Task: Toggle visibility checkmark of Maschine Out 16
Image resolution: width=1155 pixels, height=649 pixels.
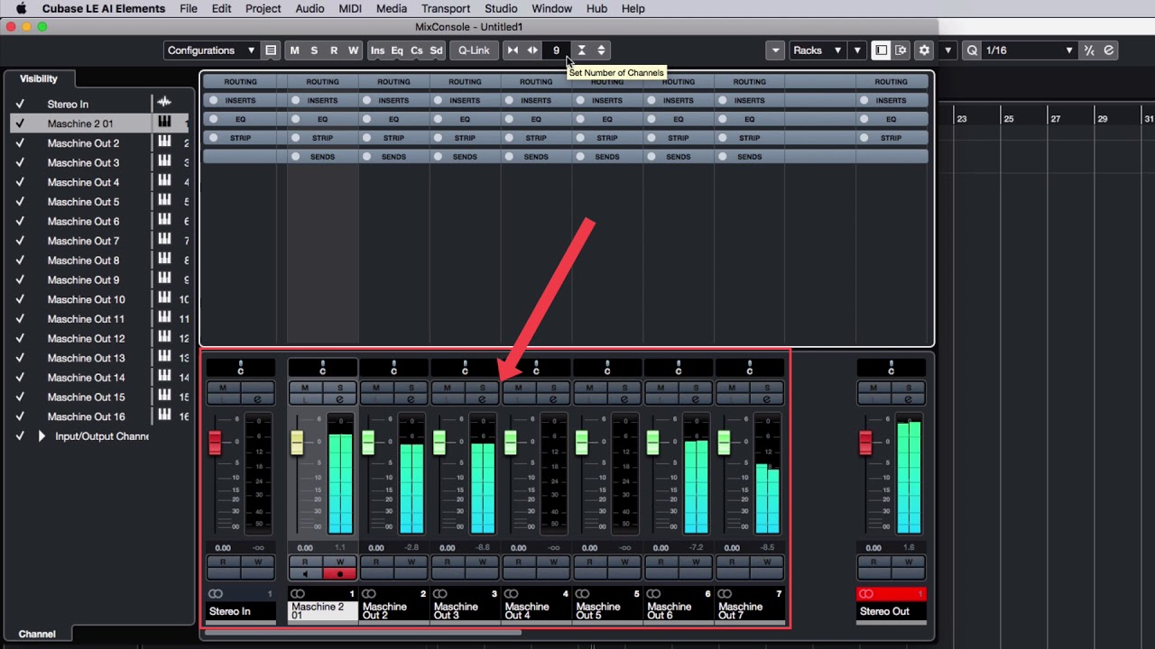Action: 20,416
